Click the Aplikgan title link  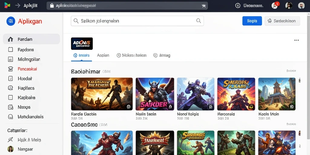[x=30, y=21]
